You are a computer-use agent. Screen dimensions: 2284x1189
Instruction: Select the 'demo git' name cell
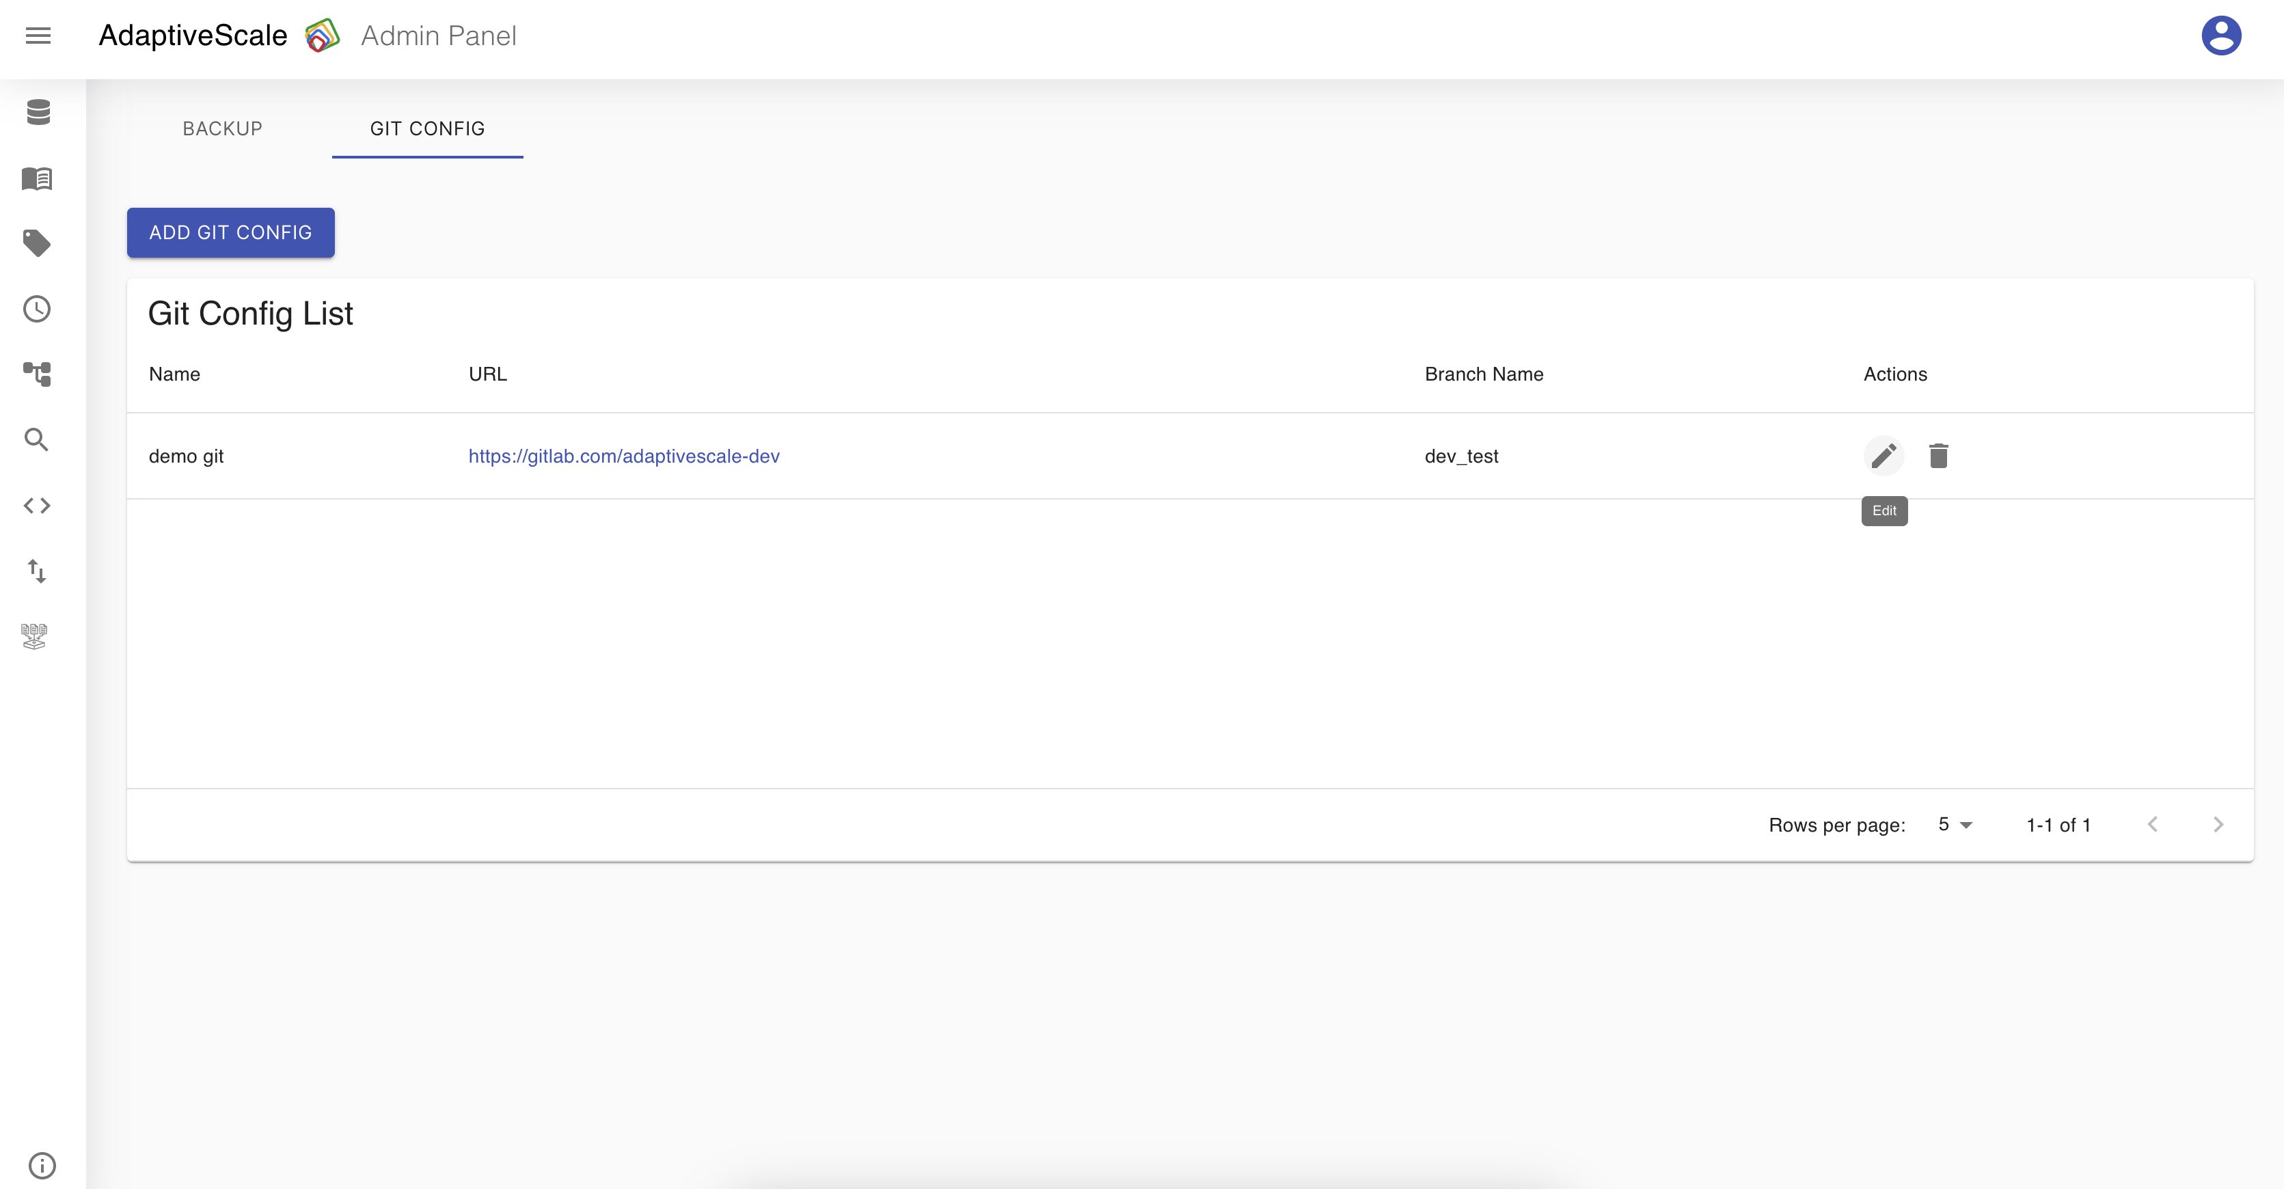click(186, 456)
